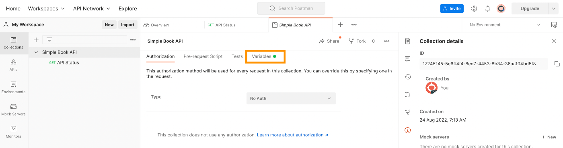Click the Fork button
This screenshot has height=148, width=563.
[357, 41]
